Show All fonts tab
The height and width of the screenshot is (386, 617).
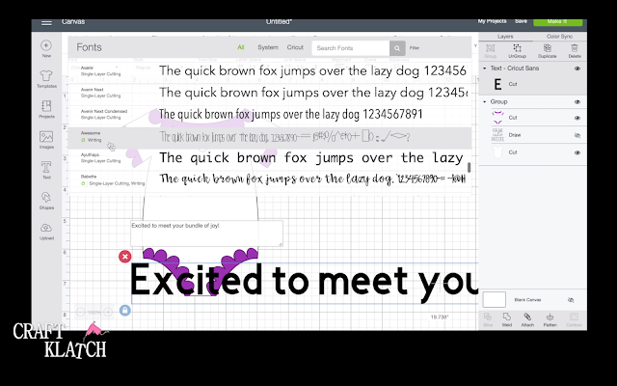(x=241, y=47)
